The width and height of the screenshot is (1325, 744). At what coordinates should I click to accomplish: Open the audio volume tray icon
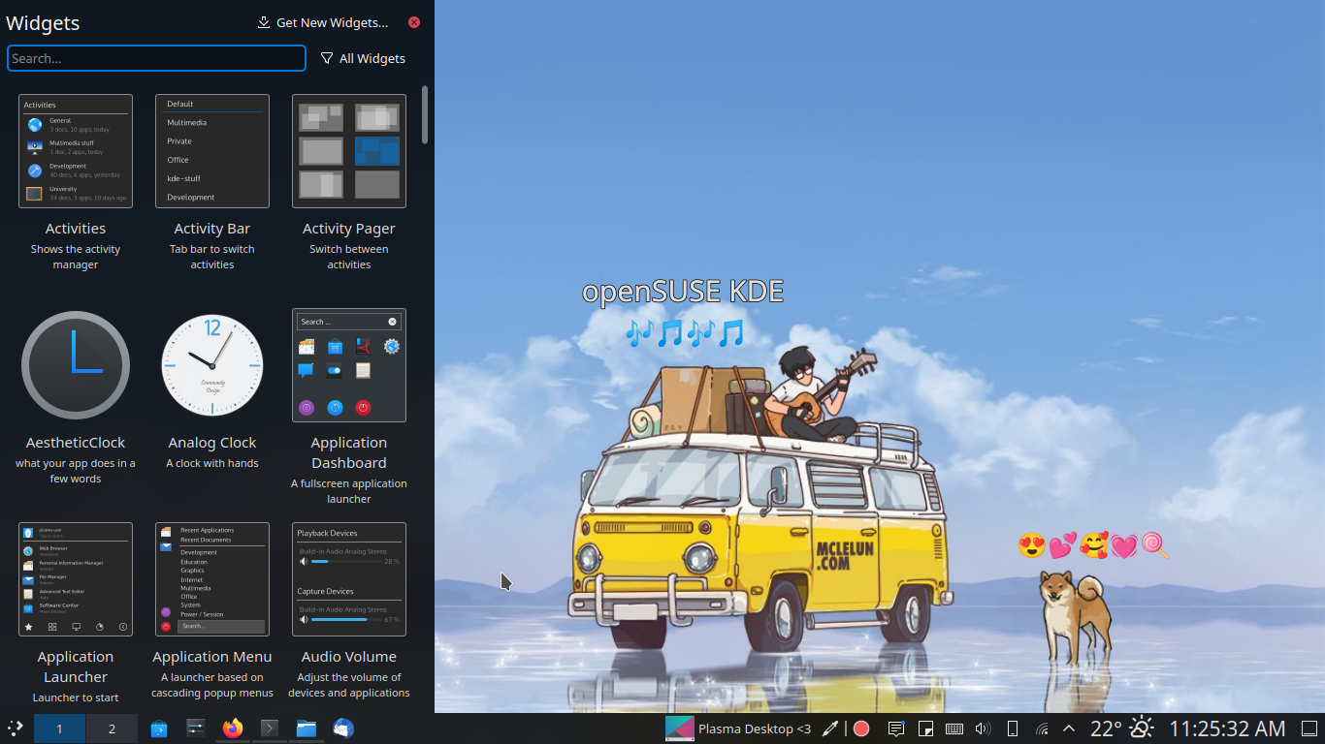coord(983,728)
